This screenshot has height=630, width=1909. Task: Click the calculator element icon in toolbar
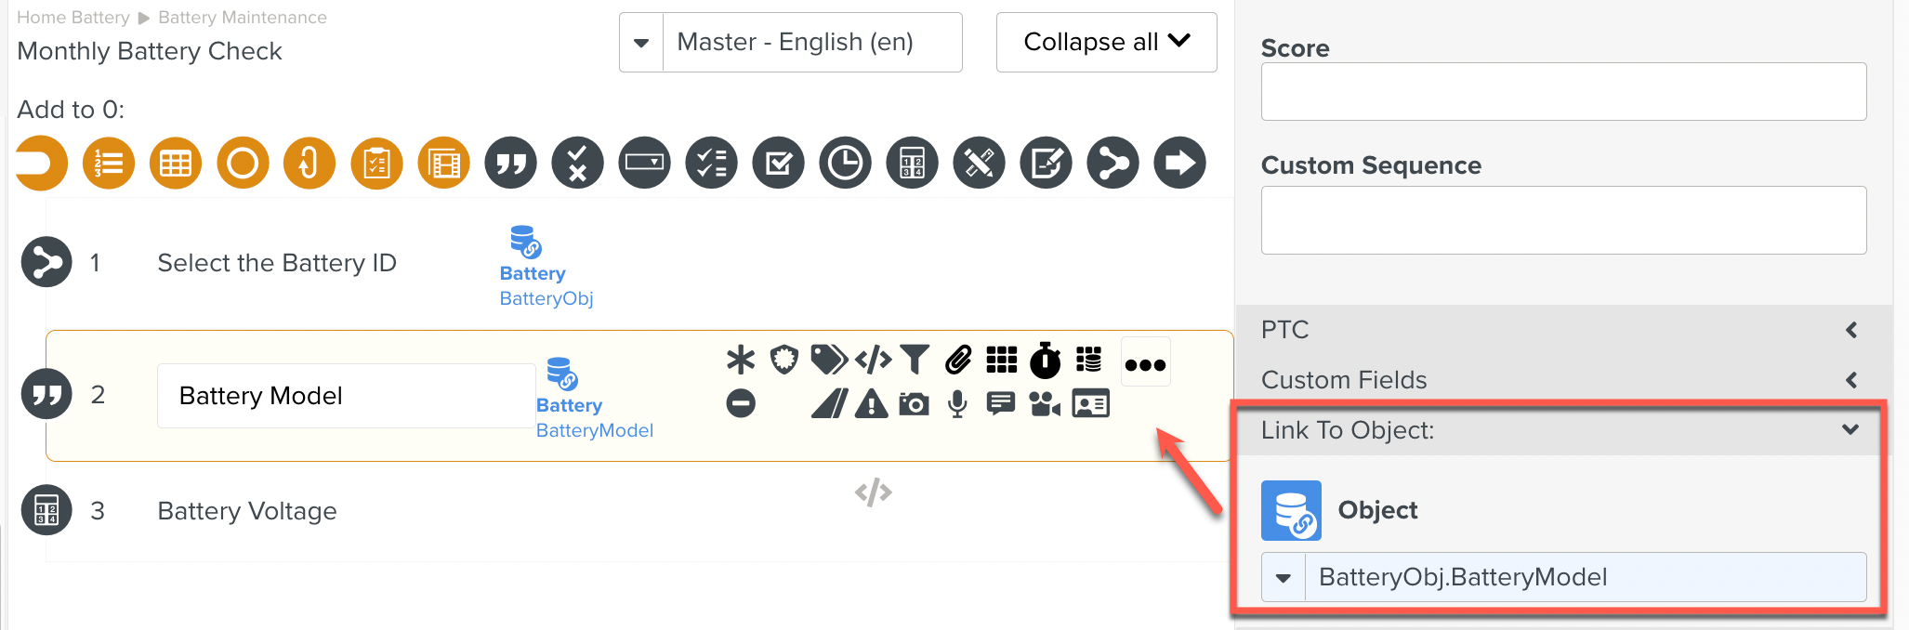(912, 164)
